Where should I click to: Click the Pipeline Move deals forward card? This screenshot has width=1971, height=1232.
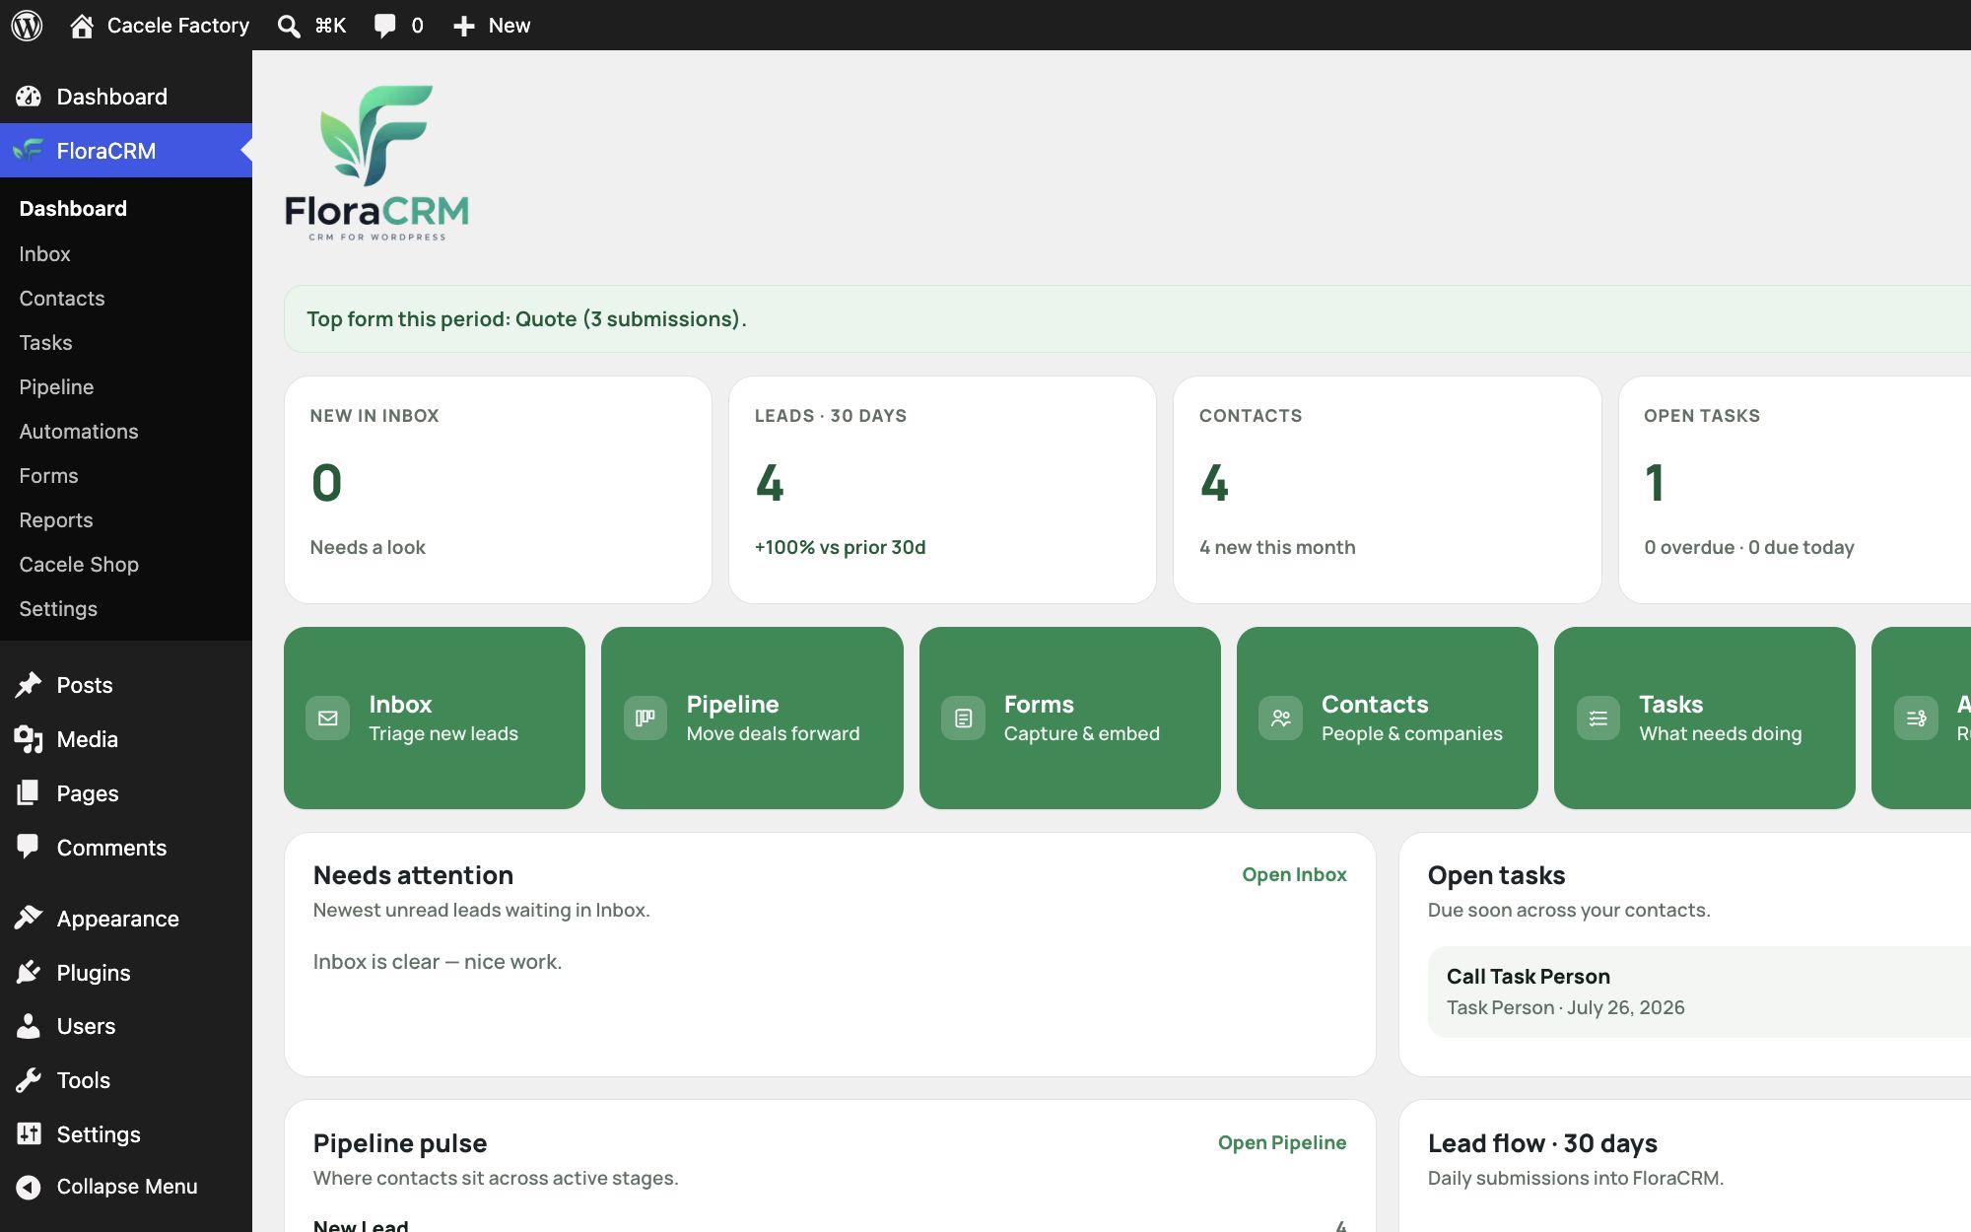tap(752, 718)
